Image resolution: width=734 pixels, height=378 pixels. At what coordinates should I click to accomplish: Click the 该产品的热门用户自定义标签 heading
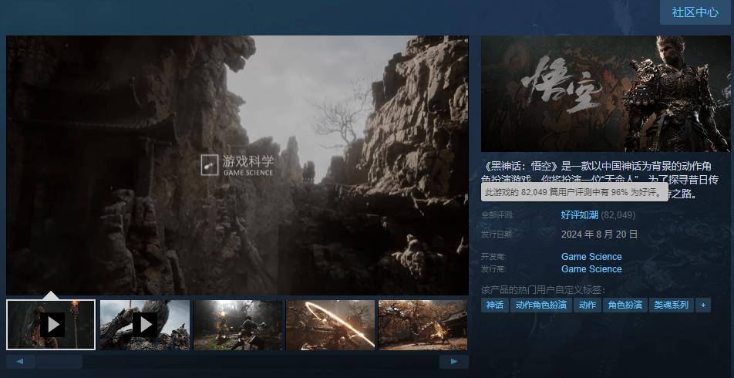pos(543,290)
